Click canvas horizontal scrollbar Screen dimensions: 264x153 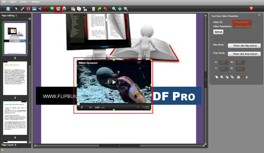pyautogui.click(x=120, y=145)
